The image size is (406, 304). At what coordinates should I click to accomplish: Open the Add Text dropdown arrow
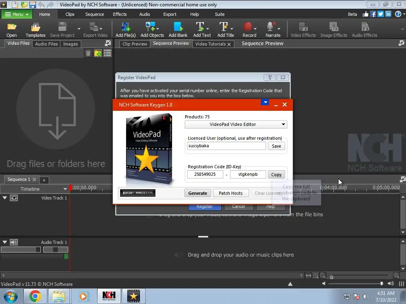pos(207,28)
